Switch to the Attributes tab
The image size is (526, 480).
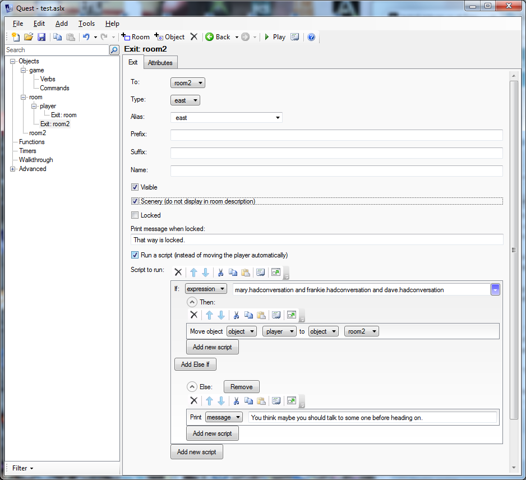click(160, 63)
